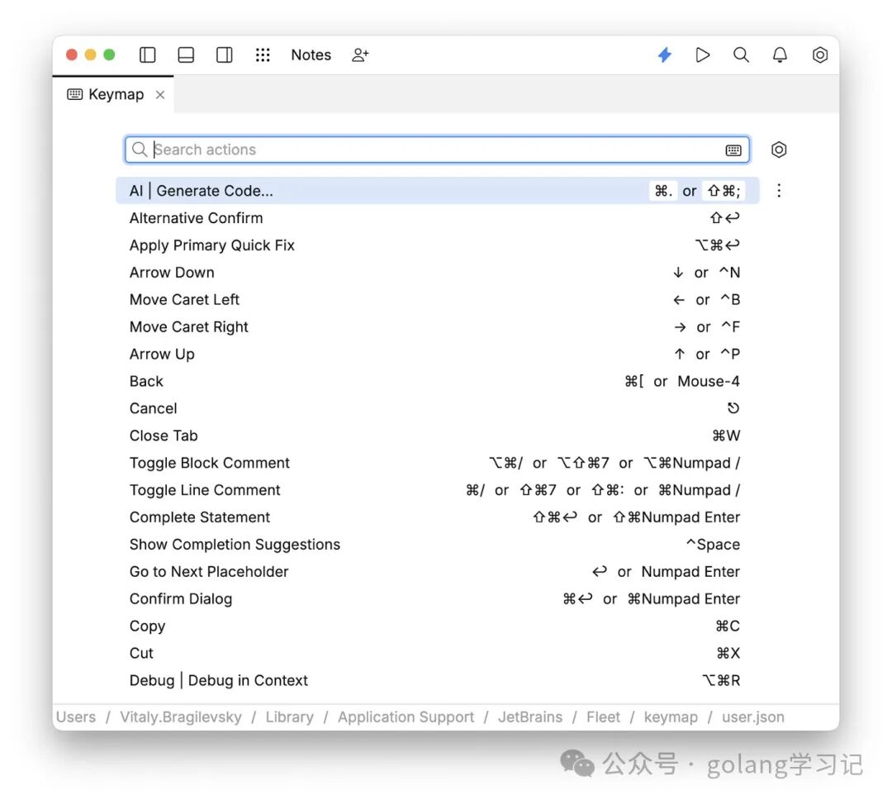Image resolution: width=892 pixels, height=800 pixels.
Task: Click the add collaborator icon
Action: (x=360, y=55)
